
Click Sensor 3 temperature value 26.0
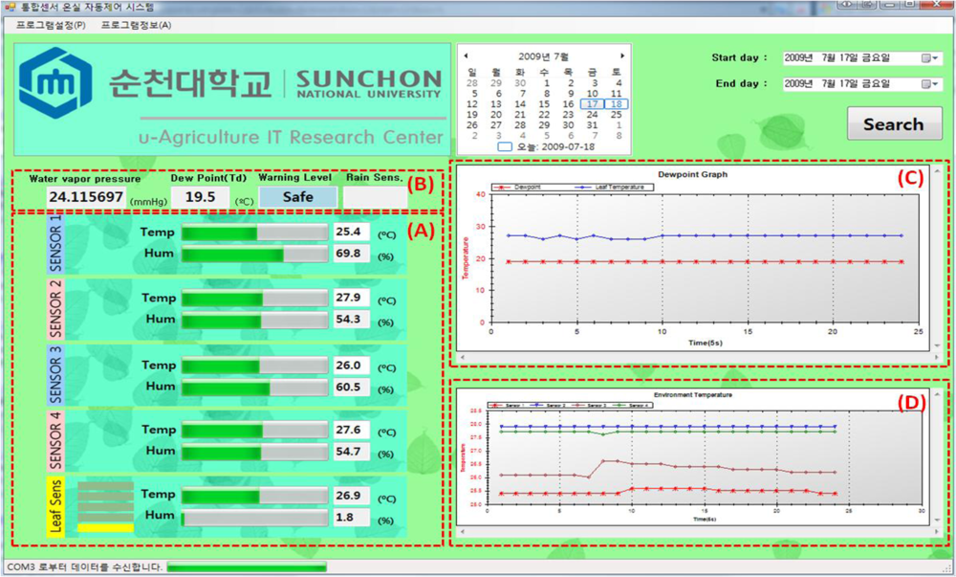(351, 366)
